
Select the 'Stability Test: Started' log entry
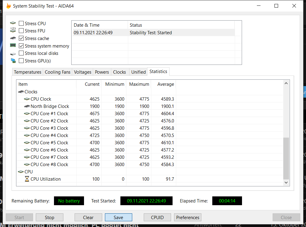[154, 32]
